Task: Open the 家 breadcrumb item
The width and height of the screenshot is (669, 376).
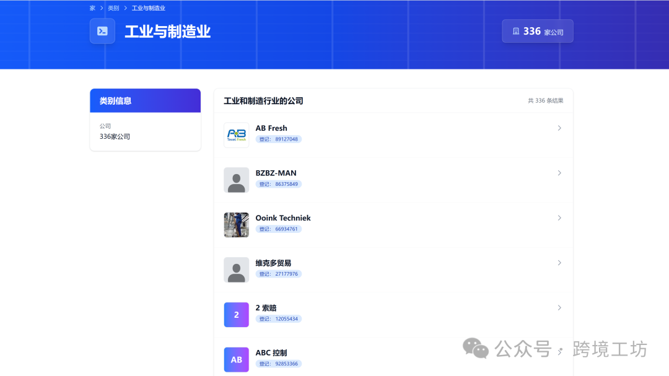Action: (x=91, y=7)
